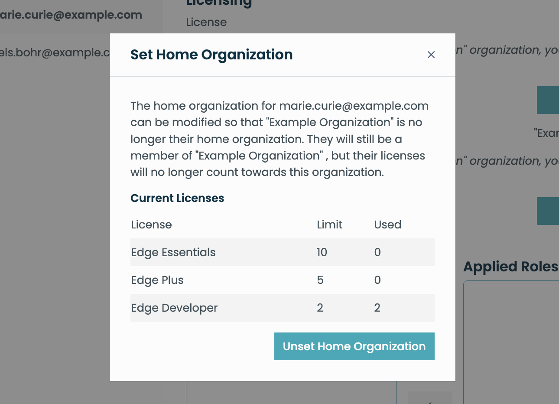Select marie.curie@example.com in the background user list
Screen dimensions: 559x404
click(71, 15)
